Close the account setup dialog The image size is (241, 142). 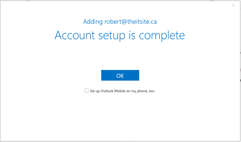pyautogui.click(x=233, y=5)
